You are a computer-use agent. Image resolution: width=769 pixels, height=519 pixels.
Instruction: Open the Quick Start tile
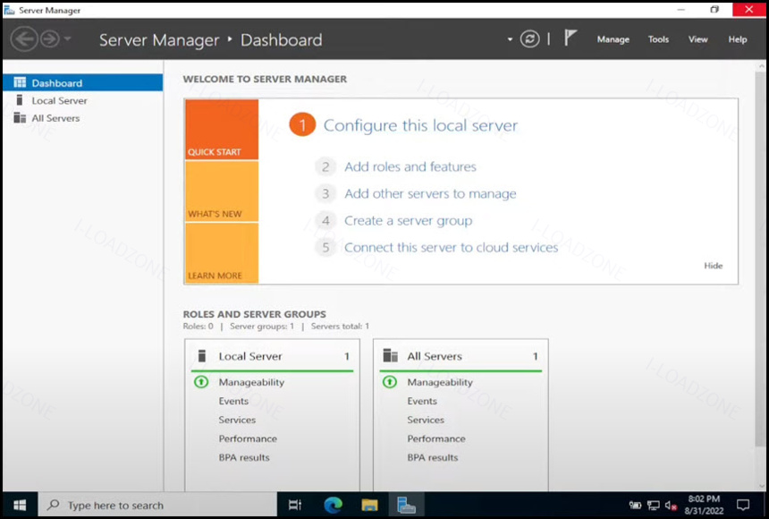click(222, 129)
